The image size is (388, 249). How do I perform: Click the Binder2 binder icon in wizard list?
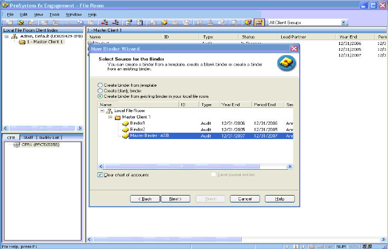pos(125,129)
